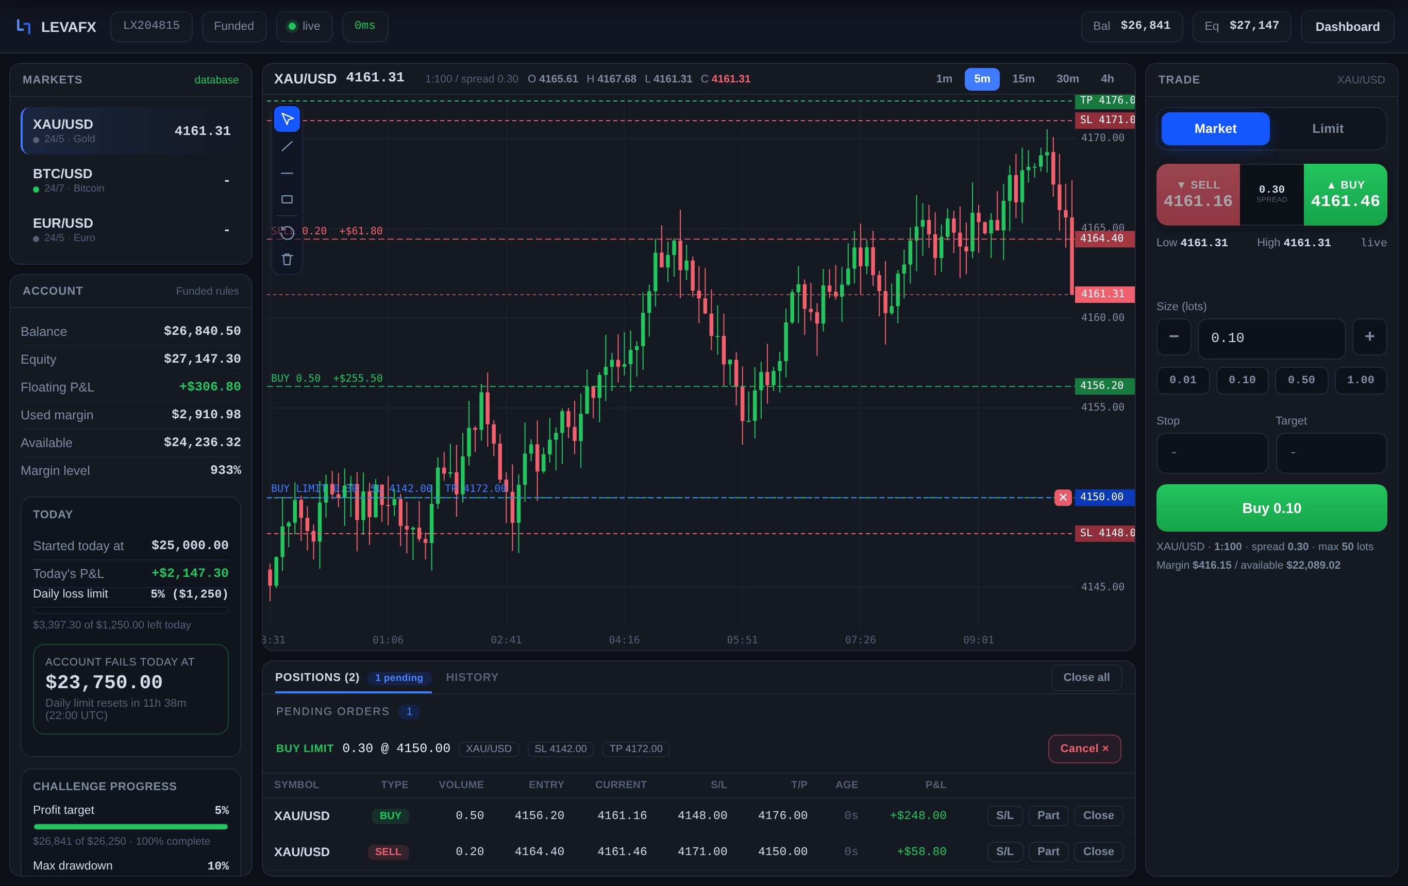
Task: Close the SELL 0.20 position
Action: click(x=1098, y=852)
